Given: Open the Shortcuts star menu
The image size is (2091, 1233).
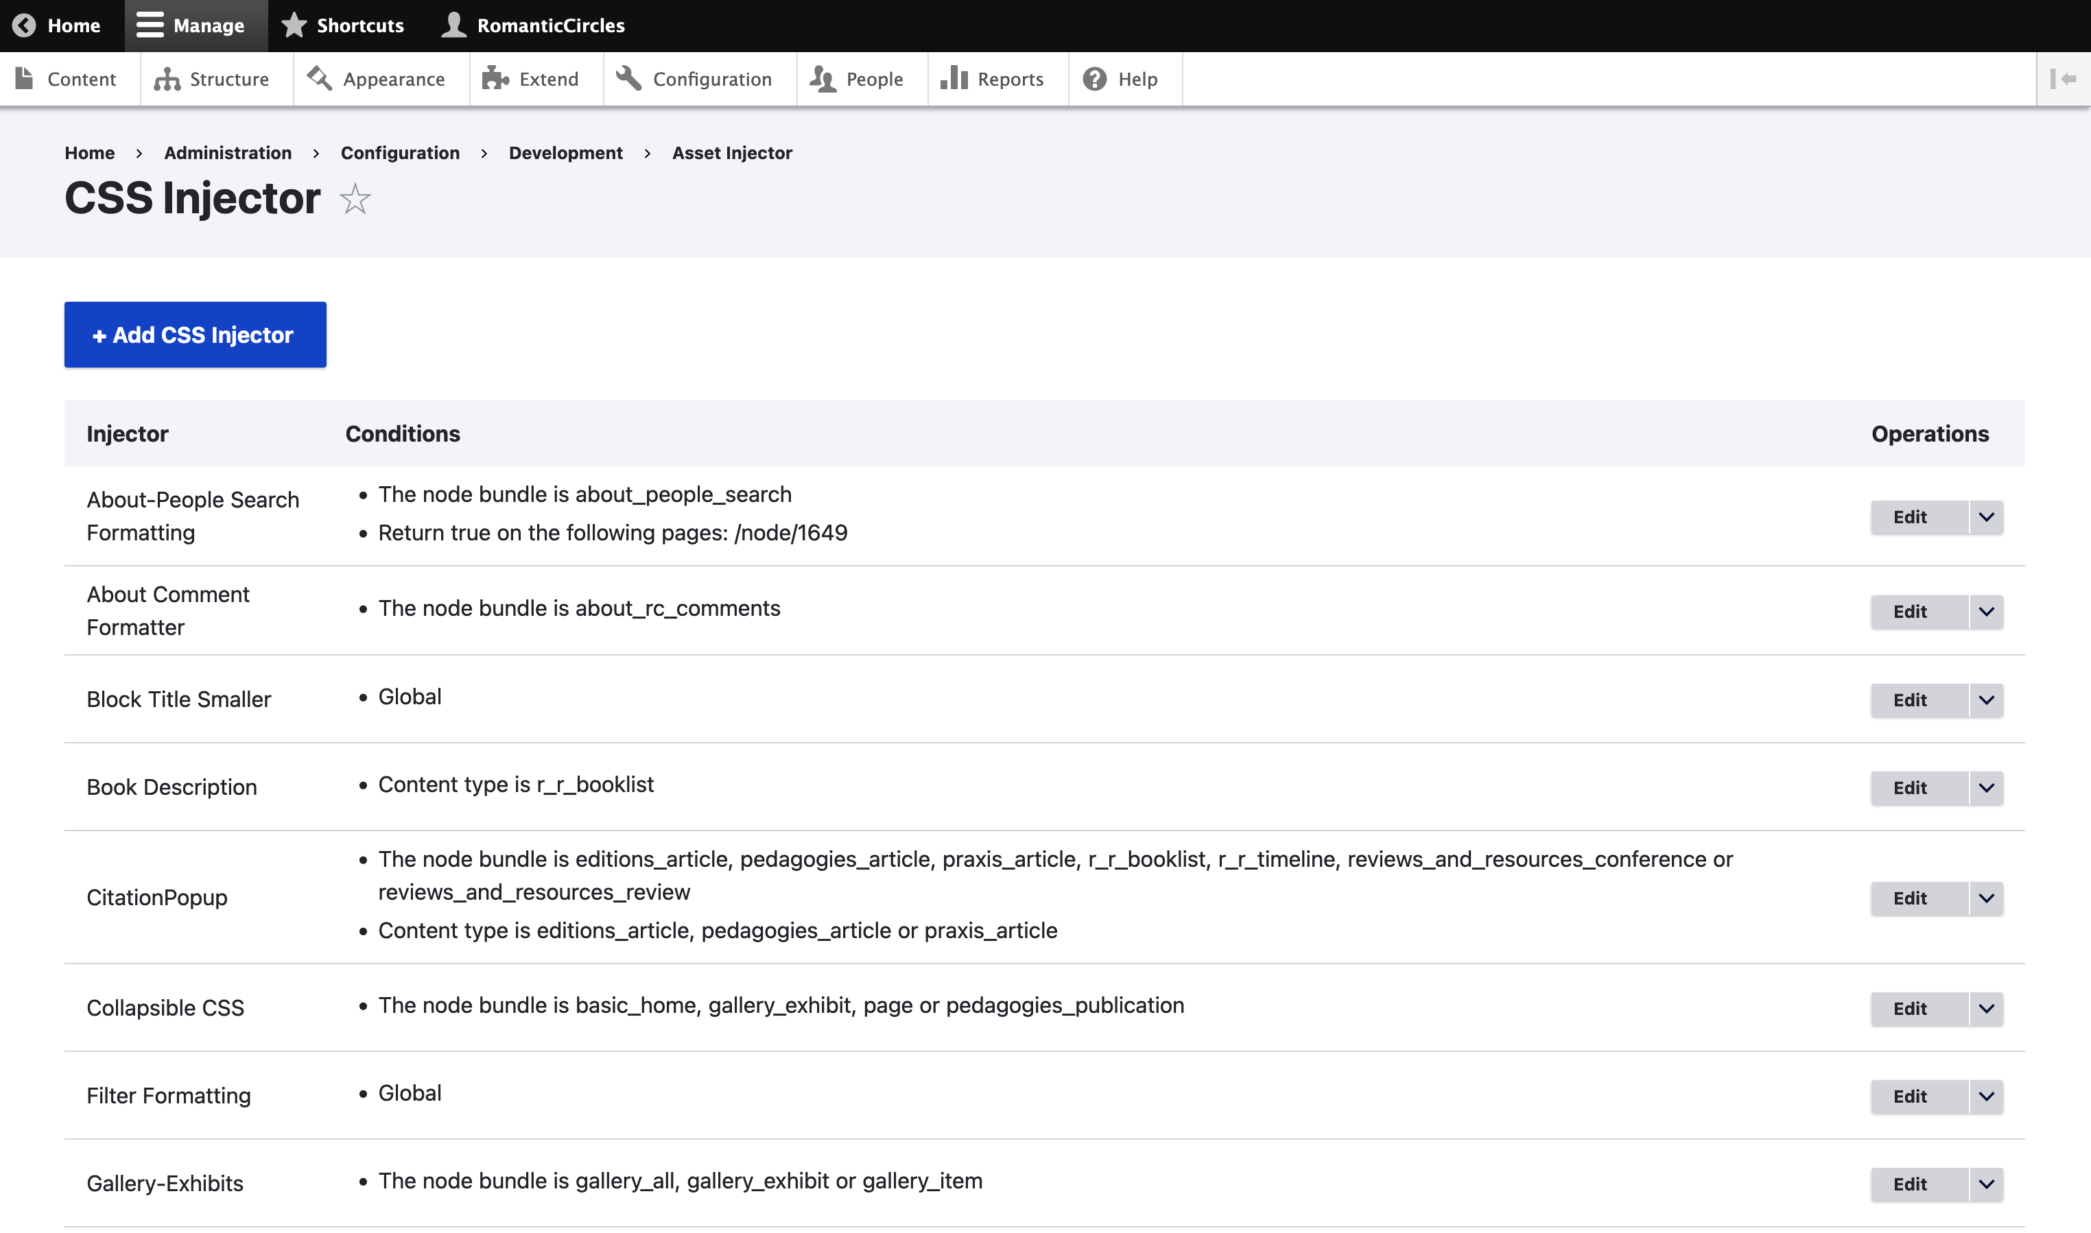Looking at the screenshot, I should [x=342, y=26].
